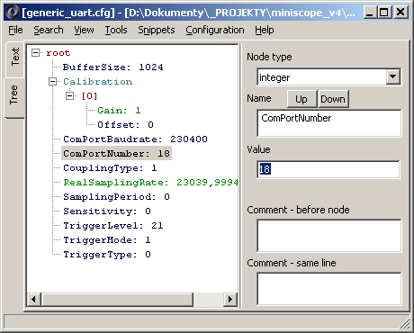Image resolution: width=414 pixels, height=333 pixels.
Task: Click the application icon in title bar
Action: (x=13, y=13)
